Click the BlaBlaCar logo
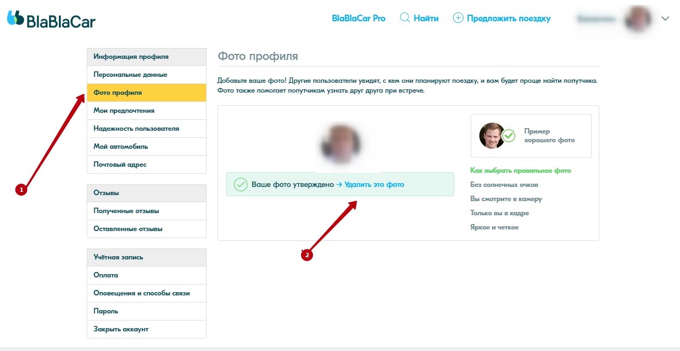This screenshot has height=351, width=680. click(x=51, y=20)
